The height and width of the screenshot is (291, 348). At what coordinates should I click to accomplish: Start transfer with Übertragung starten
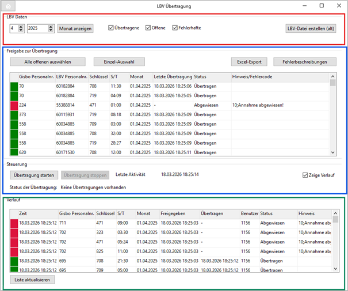click(34, 175)
